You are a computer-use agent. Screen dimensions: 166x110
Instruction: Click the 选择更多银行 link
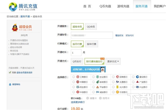click(x=78, y=102)
